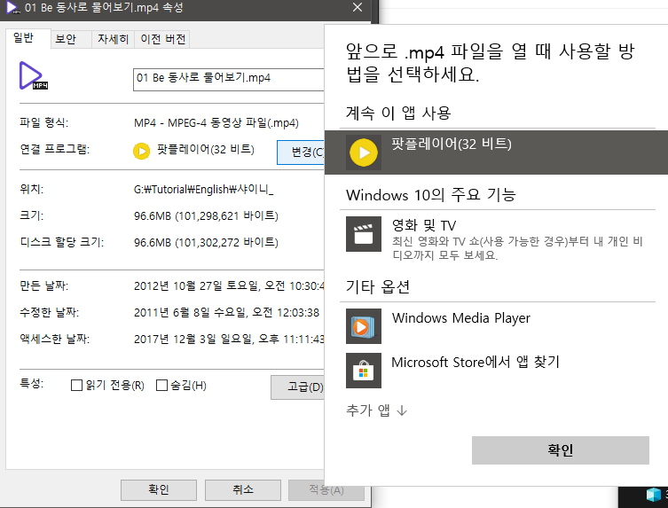Confirm with 확인 in the app chooser

click(x=561, y=450)
